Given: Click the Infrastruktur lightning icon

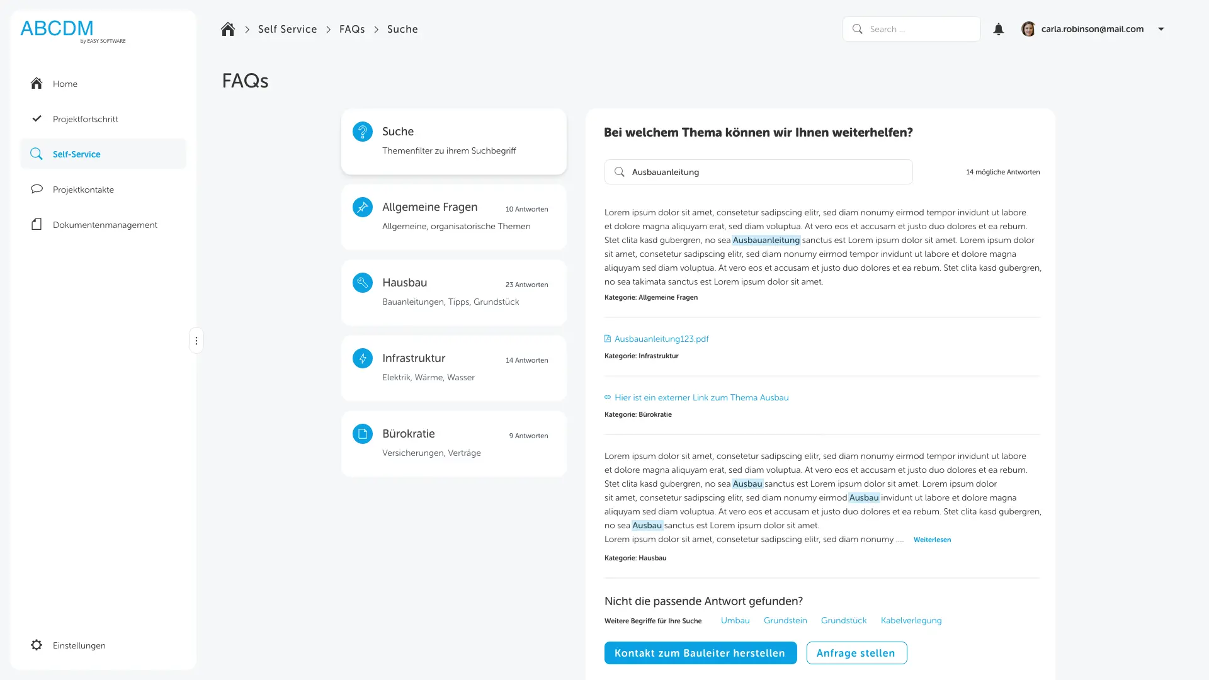Looking at the screenshot, I should pyautogui.click(x=363, y=358).
